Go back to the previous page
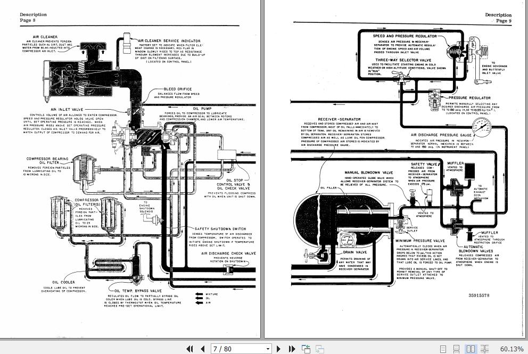Viewport: 528px width, 354px height. coord(203,349)
